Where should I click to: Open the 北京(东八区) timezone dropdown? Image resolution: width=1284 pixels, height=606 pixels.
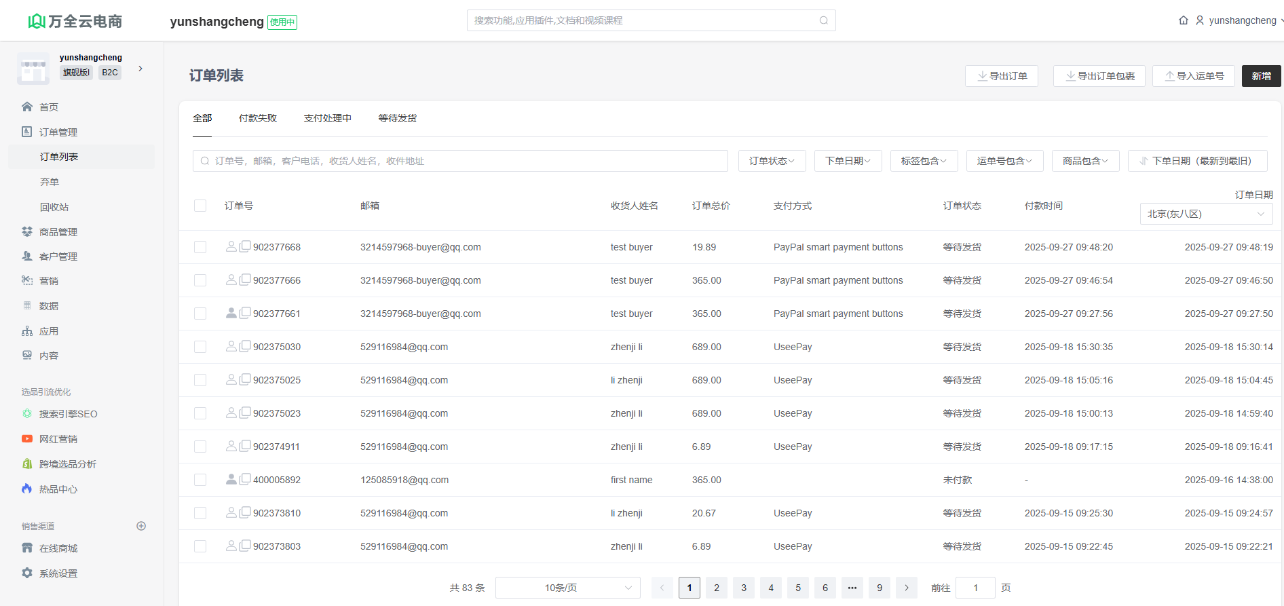1205,214
